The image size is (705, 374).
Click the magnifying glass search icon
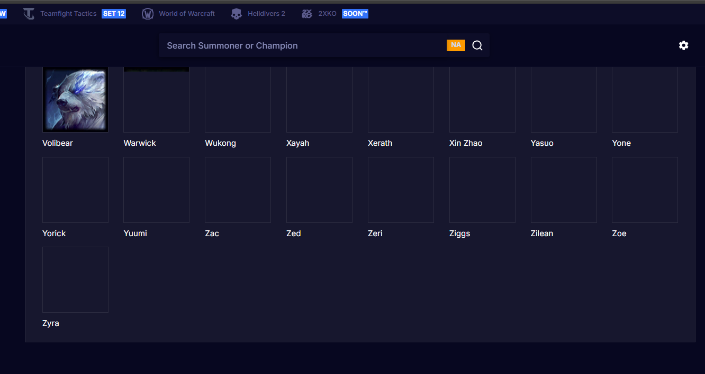point(477,45)
